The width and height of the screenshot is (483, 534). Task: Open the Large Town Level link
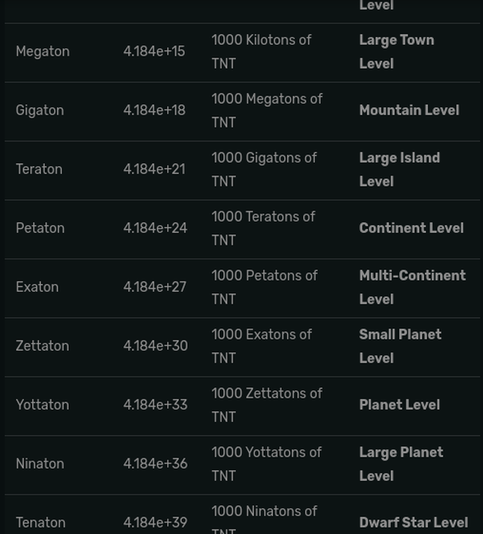click(396, 41)
